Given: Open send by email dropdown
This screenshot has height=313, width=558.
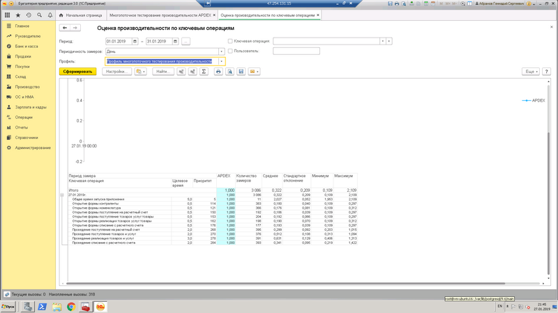Looking at the screenshot, I should tap(254, 72).
